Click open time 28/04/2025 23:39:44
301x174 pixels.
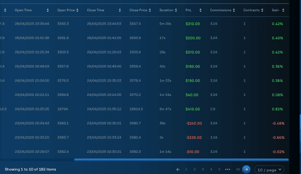pos(32,24)
